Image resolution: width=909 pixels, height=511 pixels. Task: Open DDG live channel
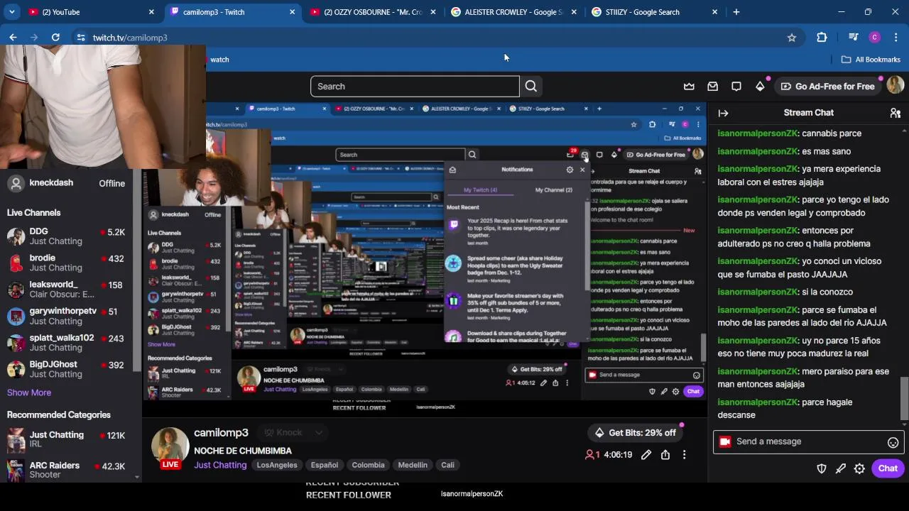point(66,236)
